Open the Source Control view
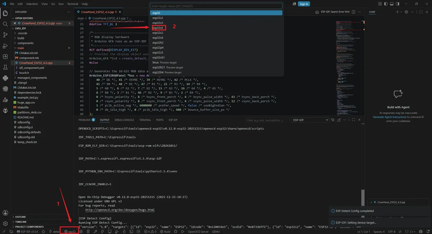 click(5, 35)
